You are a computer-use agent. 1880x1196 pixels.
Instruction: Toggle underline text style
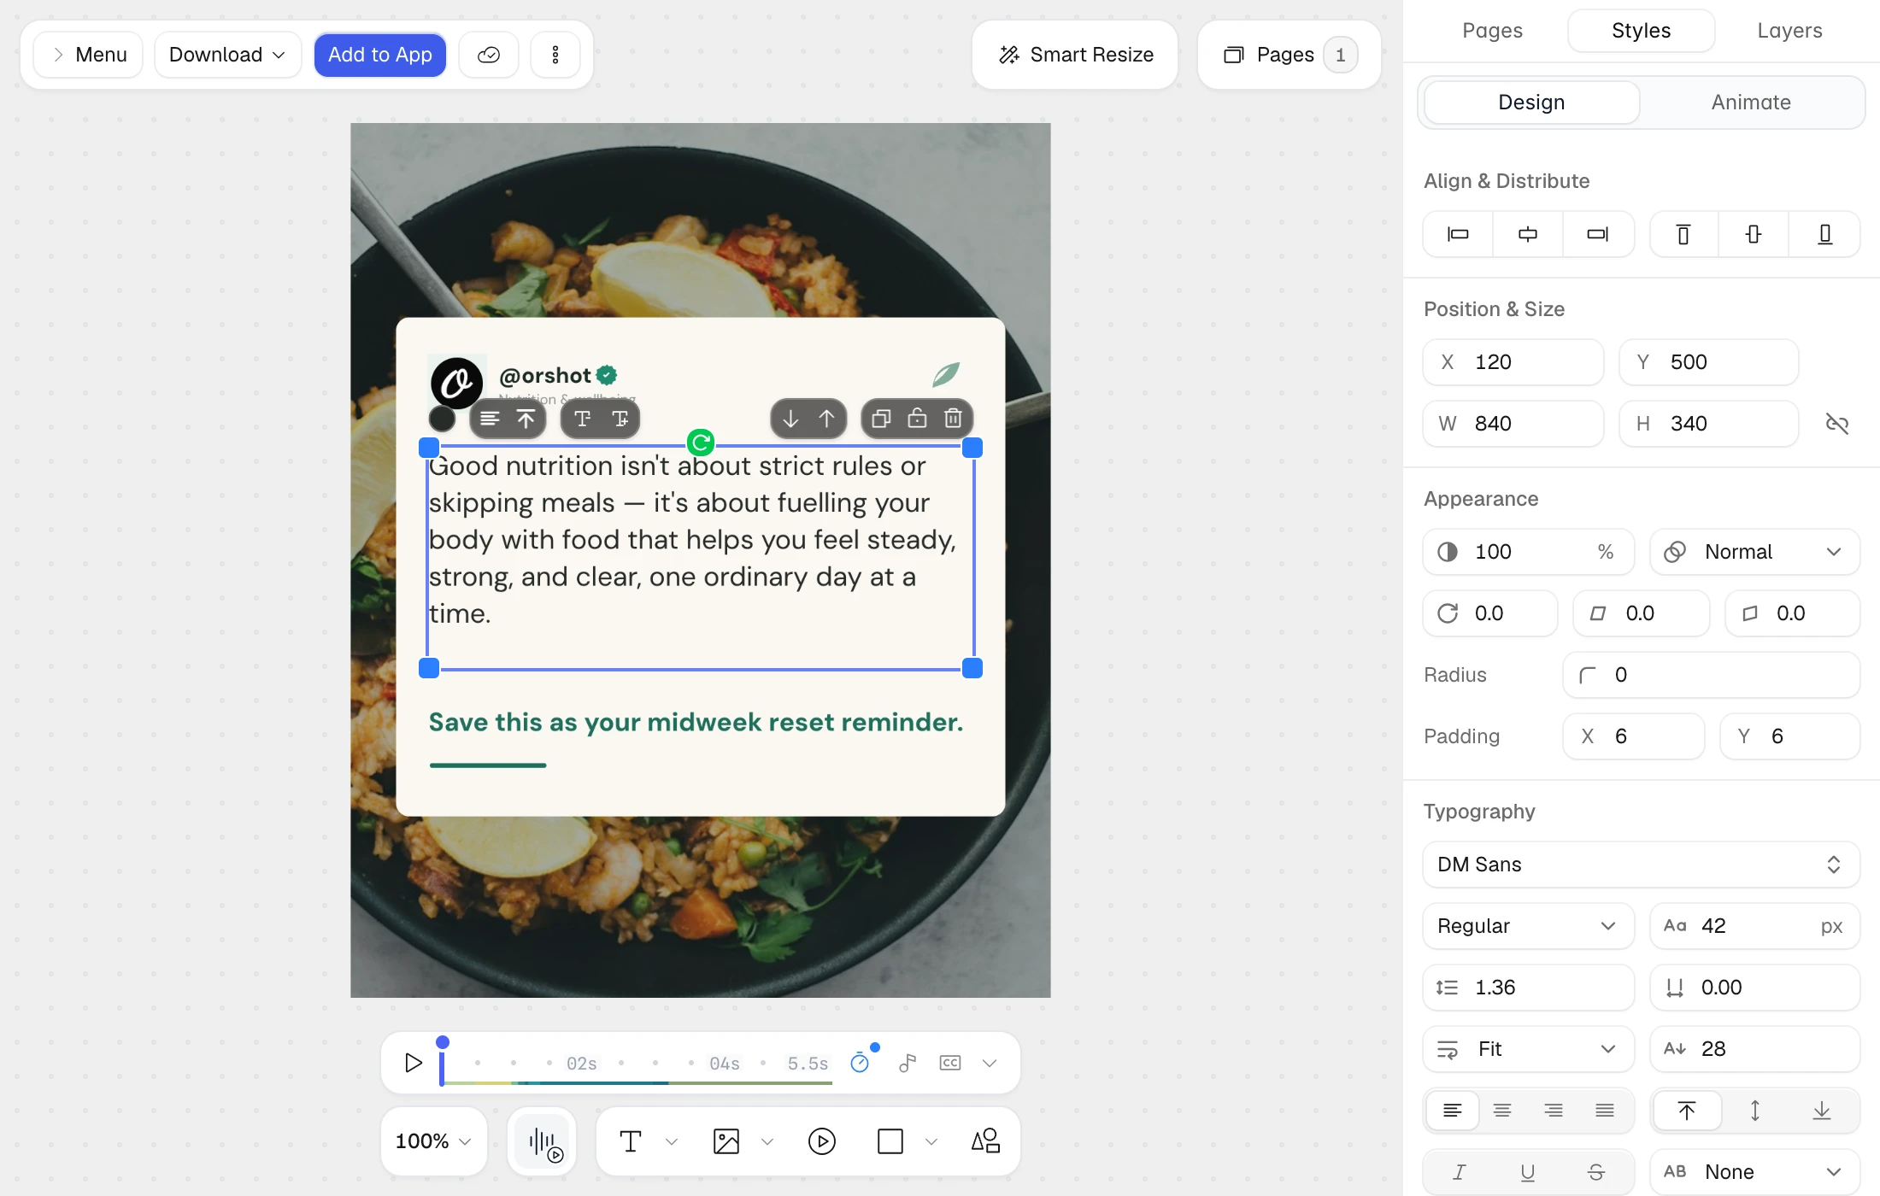pos(1528,1172)
